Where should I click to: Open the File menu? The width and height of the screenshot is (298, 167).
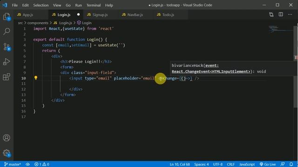[x=14, y=5]
